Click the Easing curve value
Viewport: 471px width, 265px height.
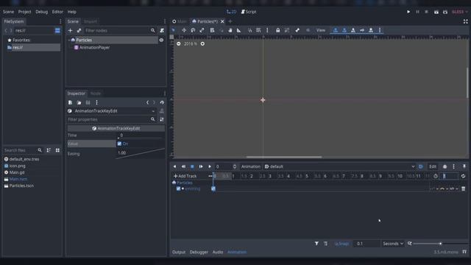[x=141, y=153]
